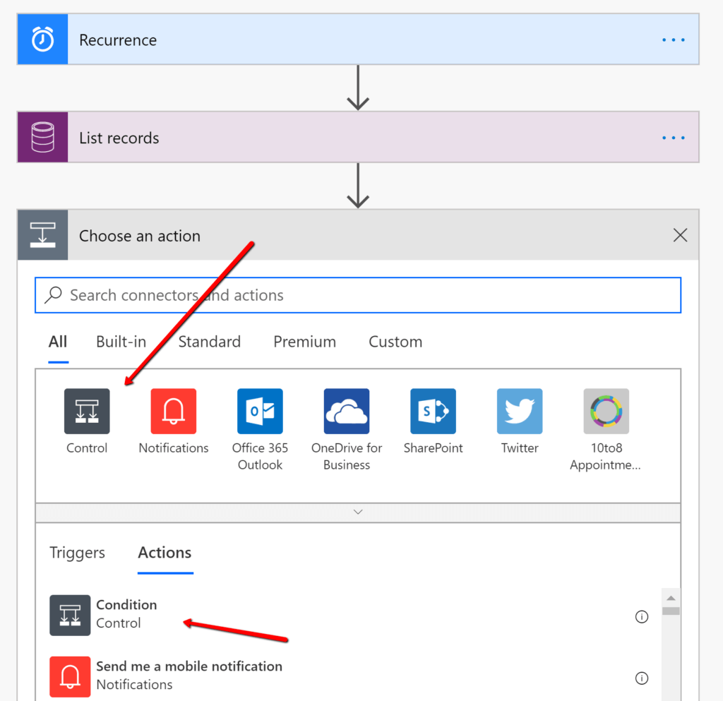Select the Control connector icon
Viewport: 723px width, 701px height.
click(x=87, y=411)
